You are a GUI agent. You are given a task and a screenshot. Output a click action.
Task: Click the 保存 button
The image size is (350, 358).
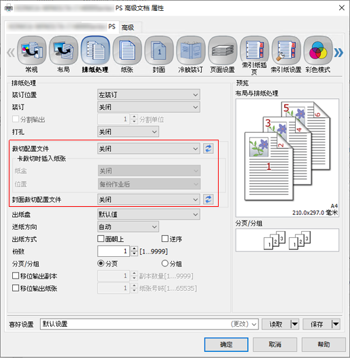tap(317, 324)
